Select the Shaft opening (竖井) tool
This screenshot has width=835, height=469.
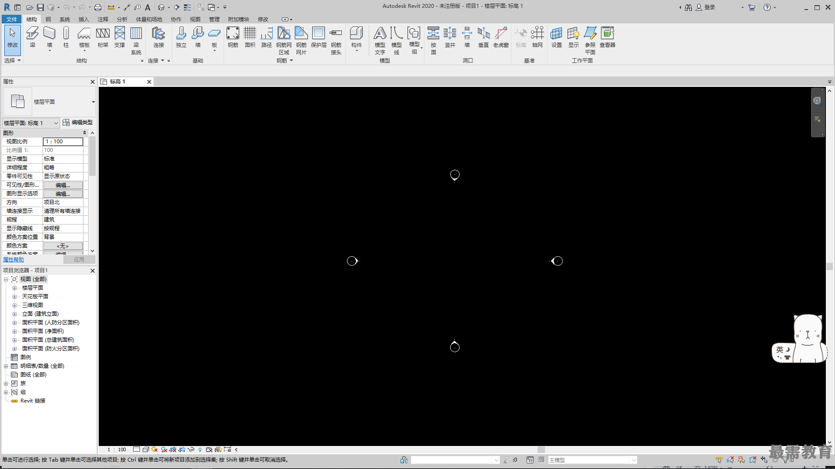tap(450, 37)
